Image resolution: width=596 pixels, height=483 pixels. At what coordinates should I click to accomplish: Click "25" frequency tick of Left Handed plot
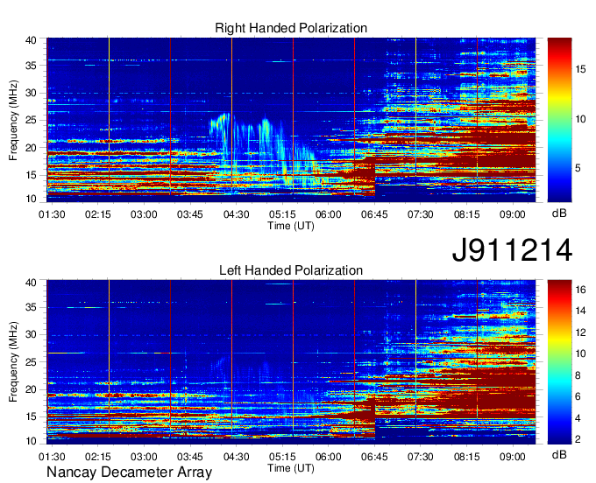(31, 362)
